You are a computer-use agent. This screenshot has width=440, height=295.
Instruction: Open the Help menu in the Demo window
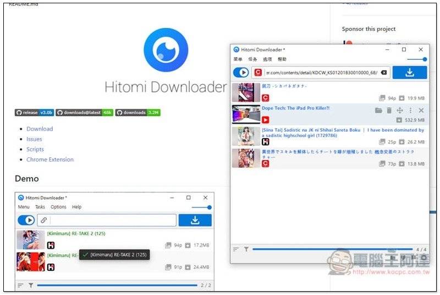click(x=76, y=207)
